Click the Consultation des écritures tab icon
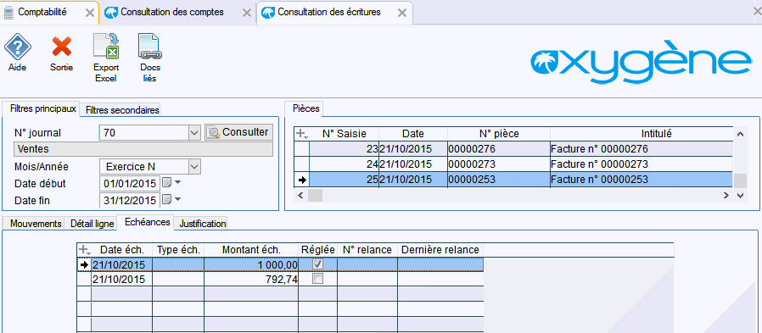 coord(269,13)
